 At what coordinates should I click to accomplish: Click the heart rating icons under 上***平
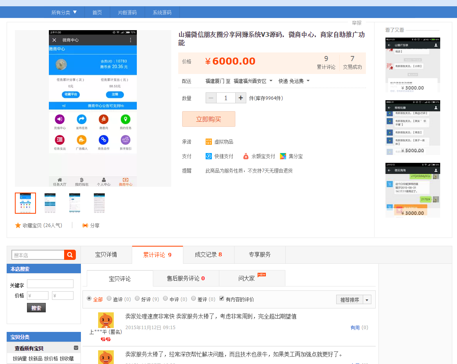click(x=106, y=339)
